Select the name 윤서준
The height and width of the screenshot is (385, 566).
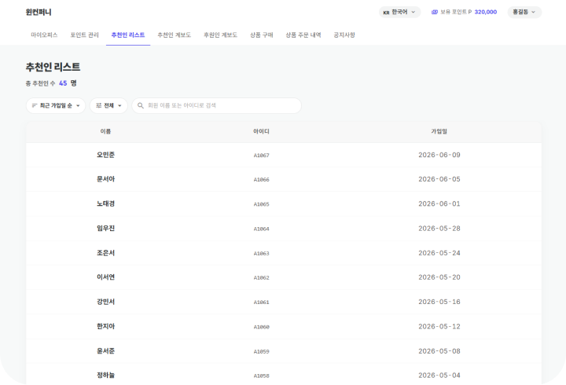click(105, 350)
